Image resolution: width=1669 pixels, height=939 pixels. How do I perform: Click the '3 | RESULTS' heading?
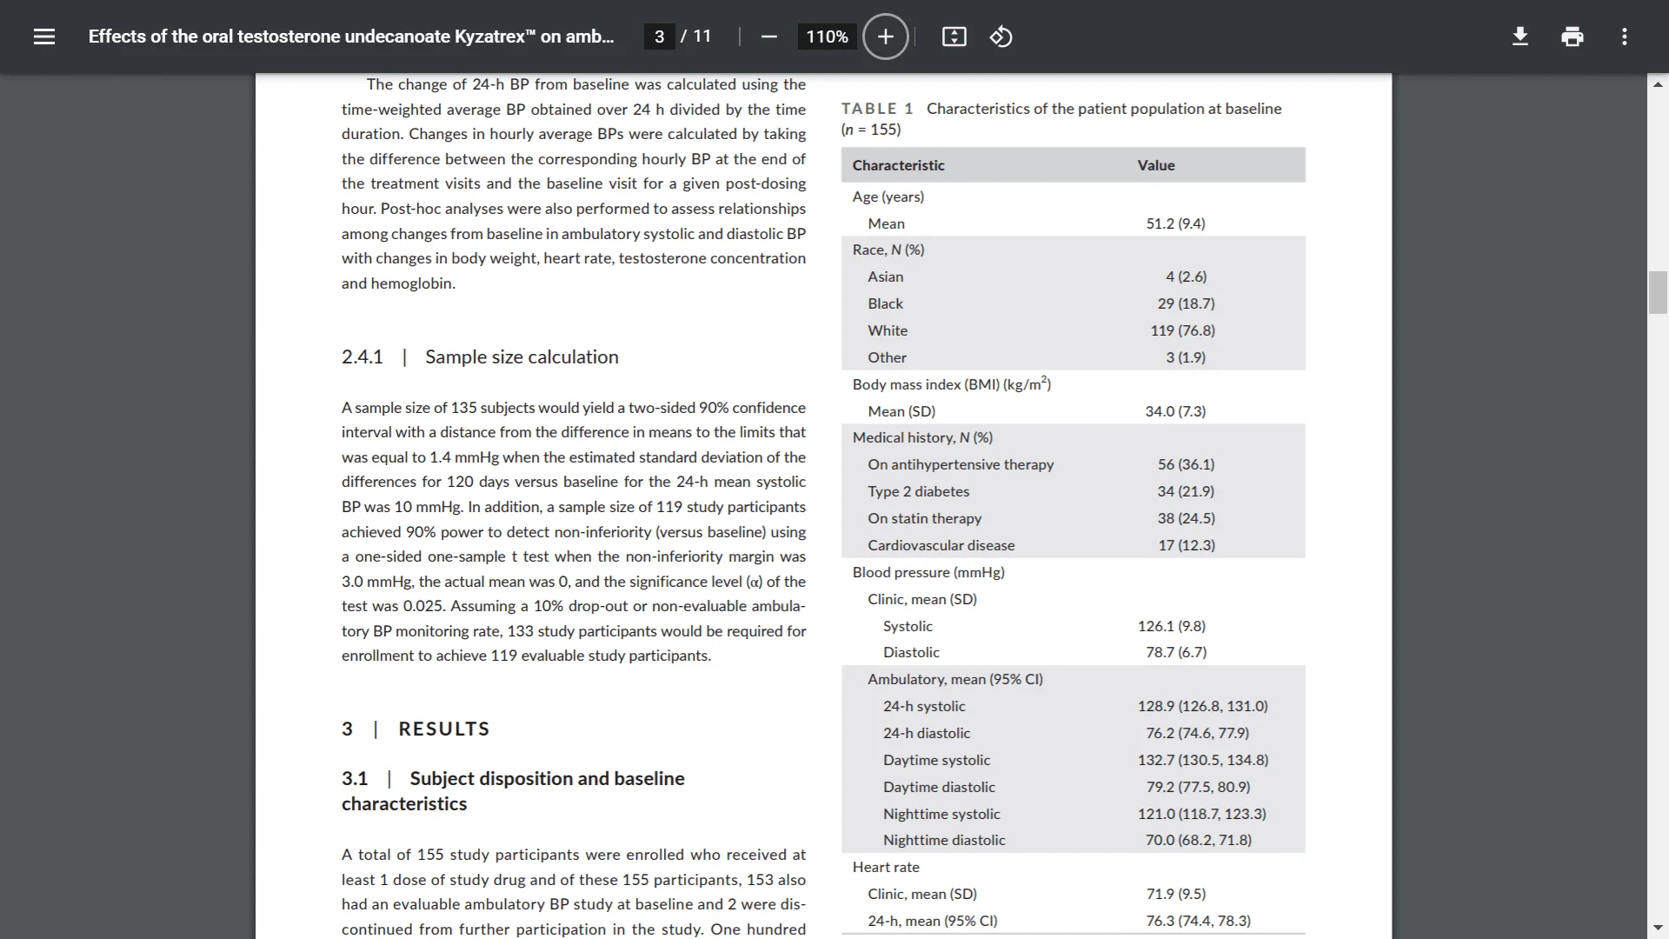416,729
